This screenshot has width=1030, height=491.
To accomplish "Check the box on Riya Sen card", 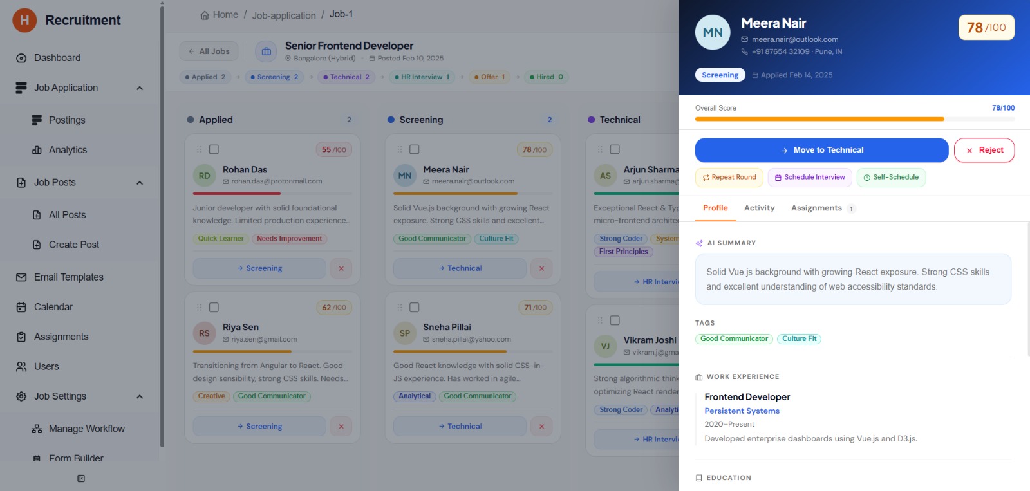I will coord(214,308).
